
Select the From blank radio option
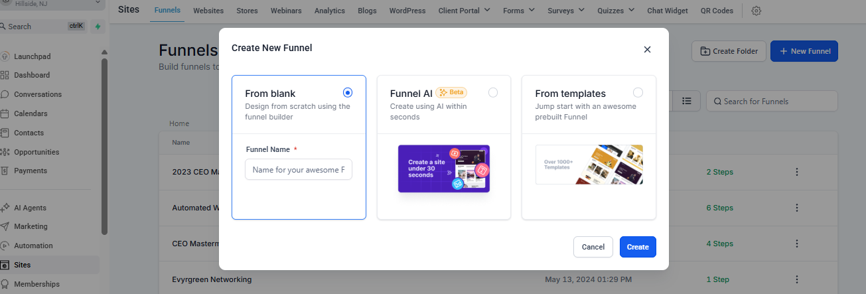pyautogui.click(x=348, y=93)
